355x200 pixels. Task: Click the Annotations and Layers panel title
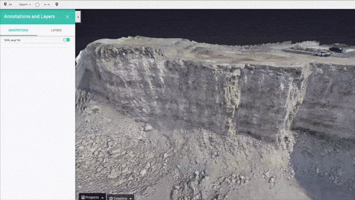[x=29, y=16]
